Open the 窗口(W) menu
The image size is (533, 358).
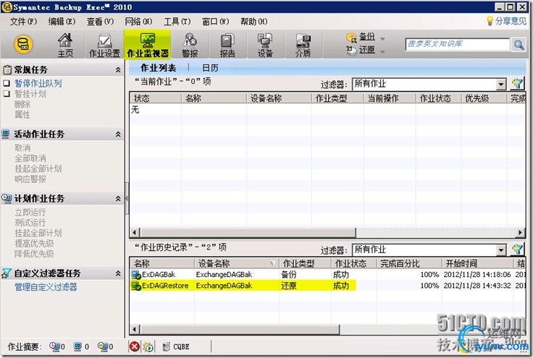[216, 22]
